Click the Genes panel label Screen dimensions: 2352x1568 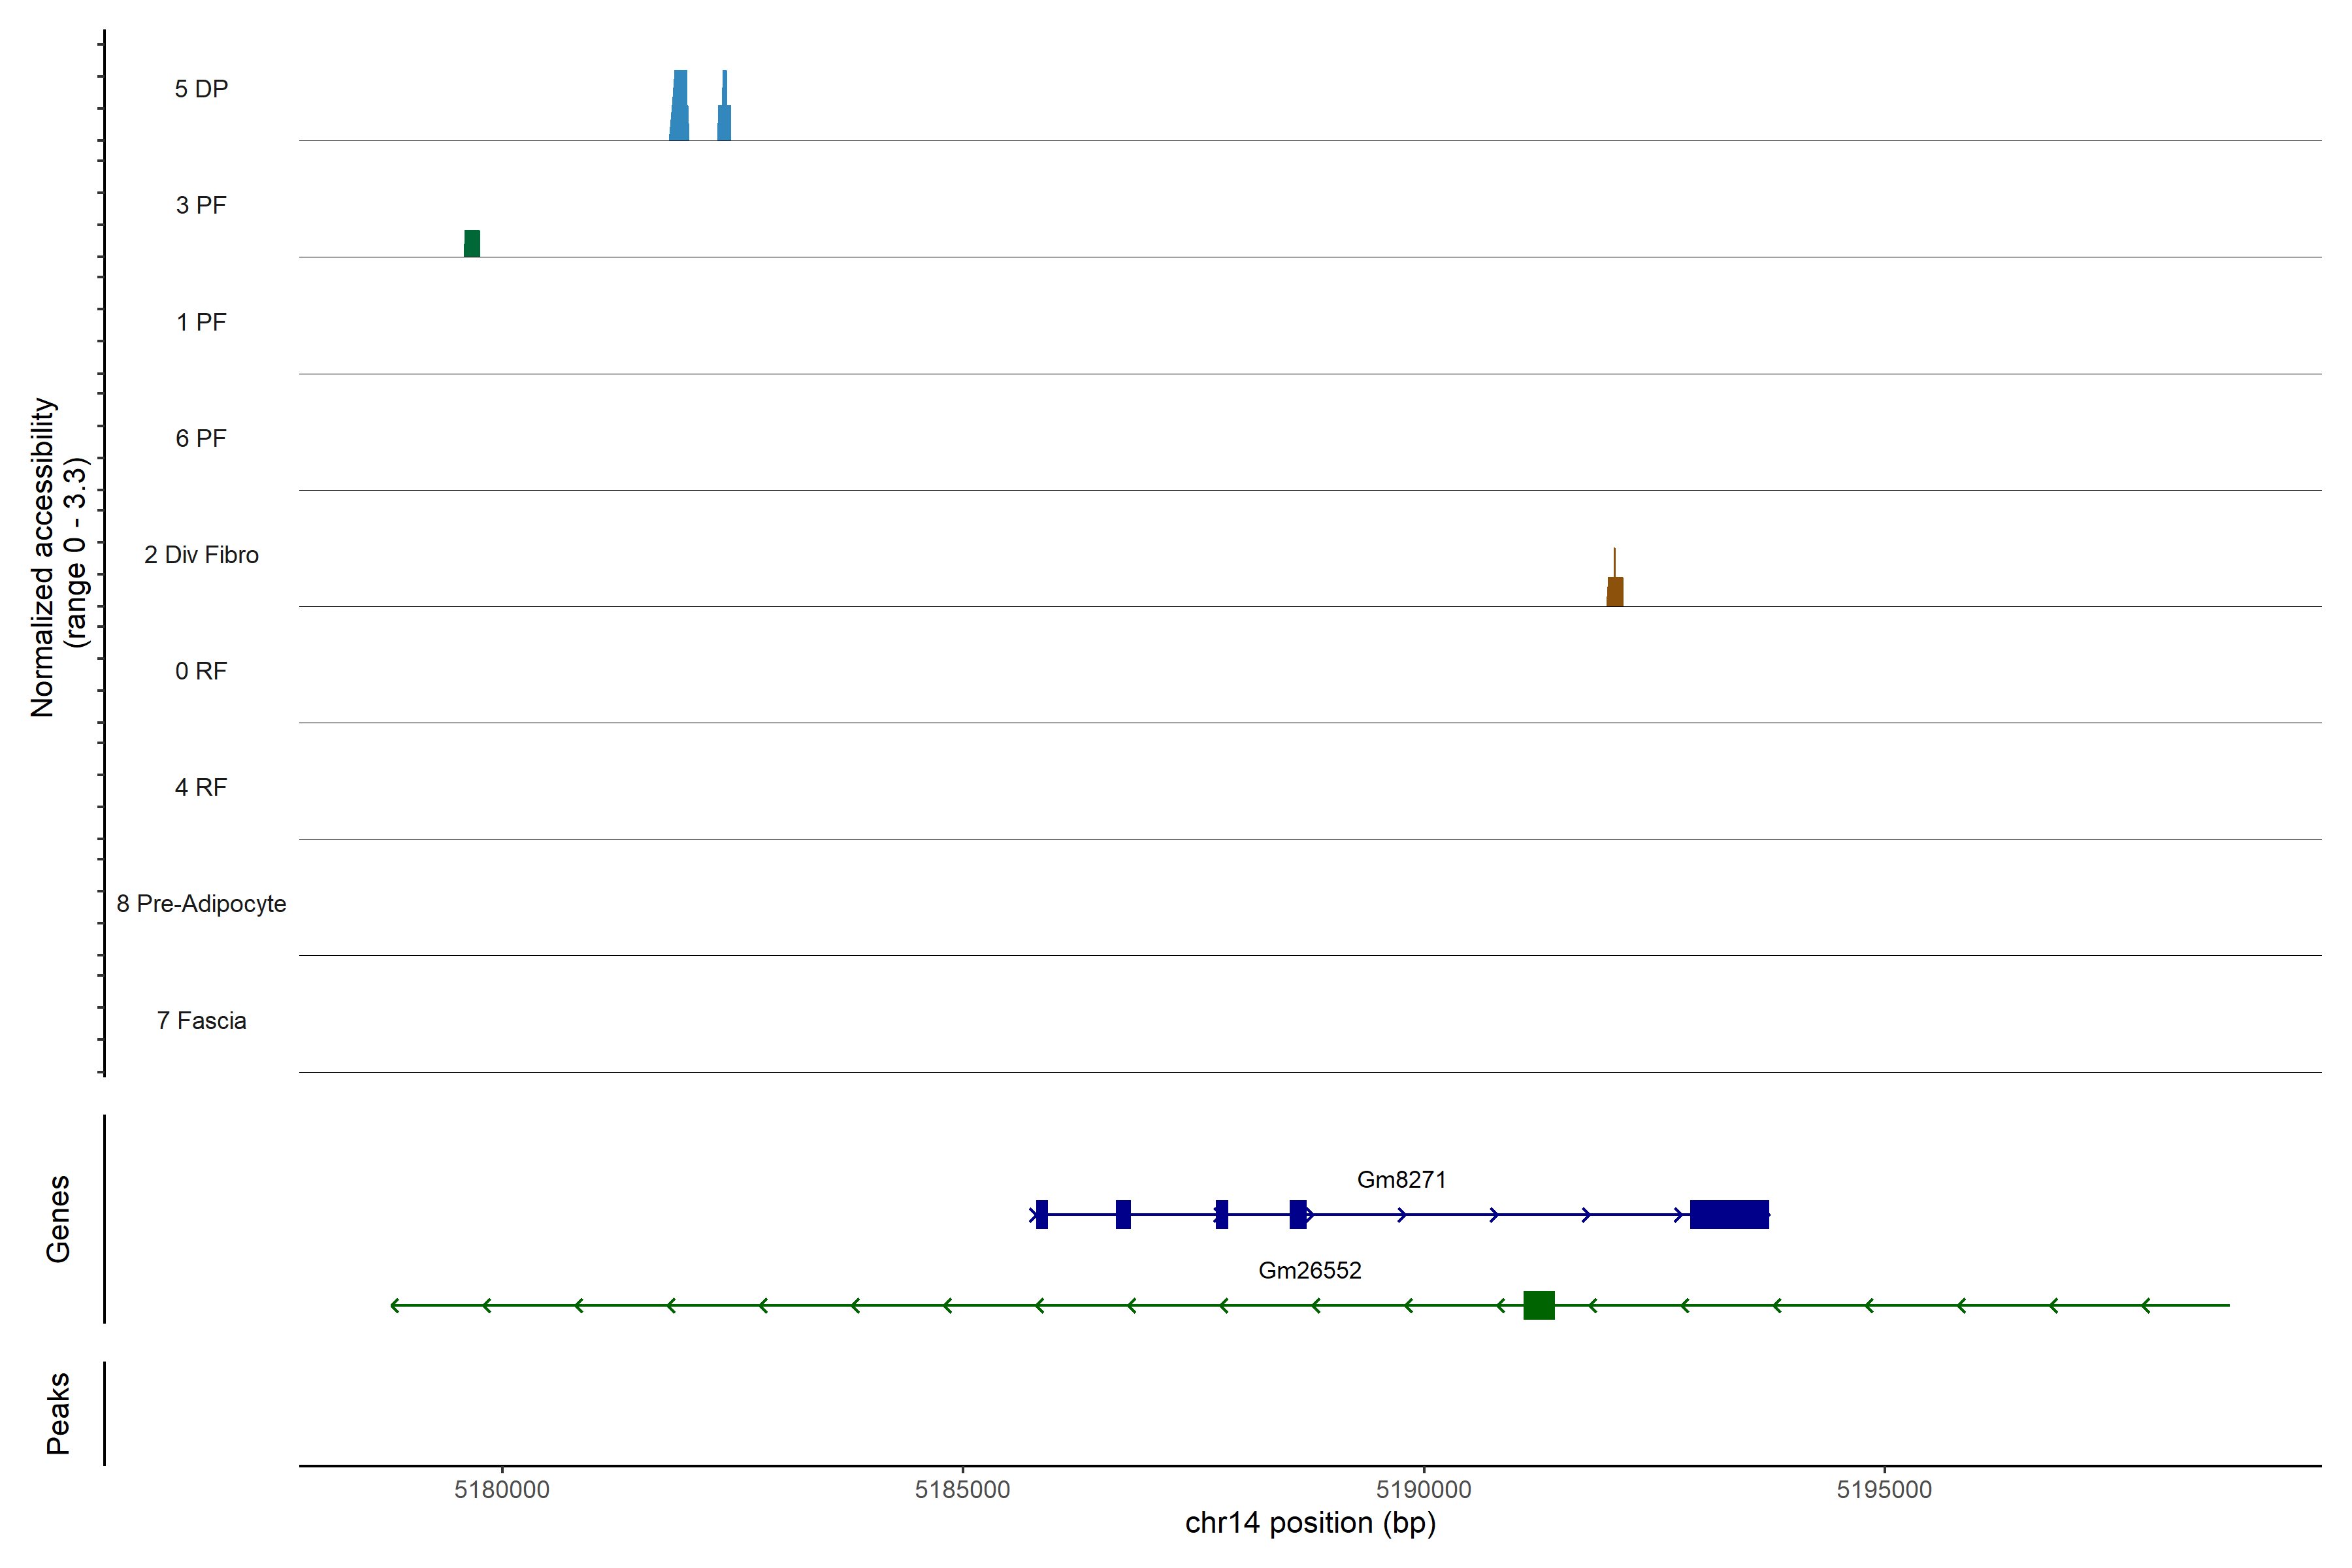click(58, 1218)
